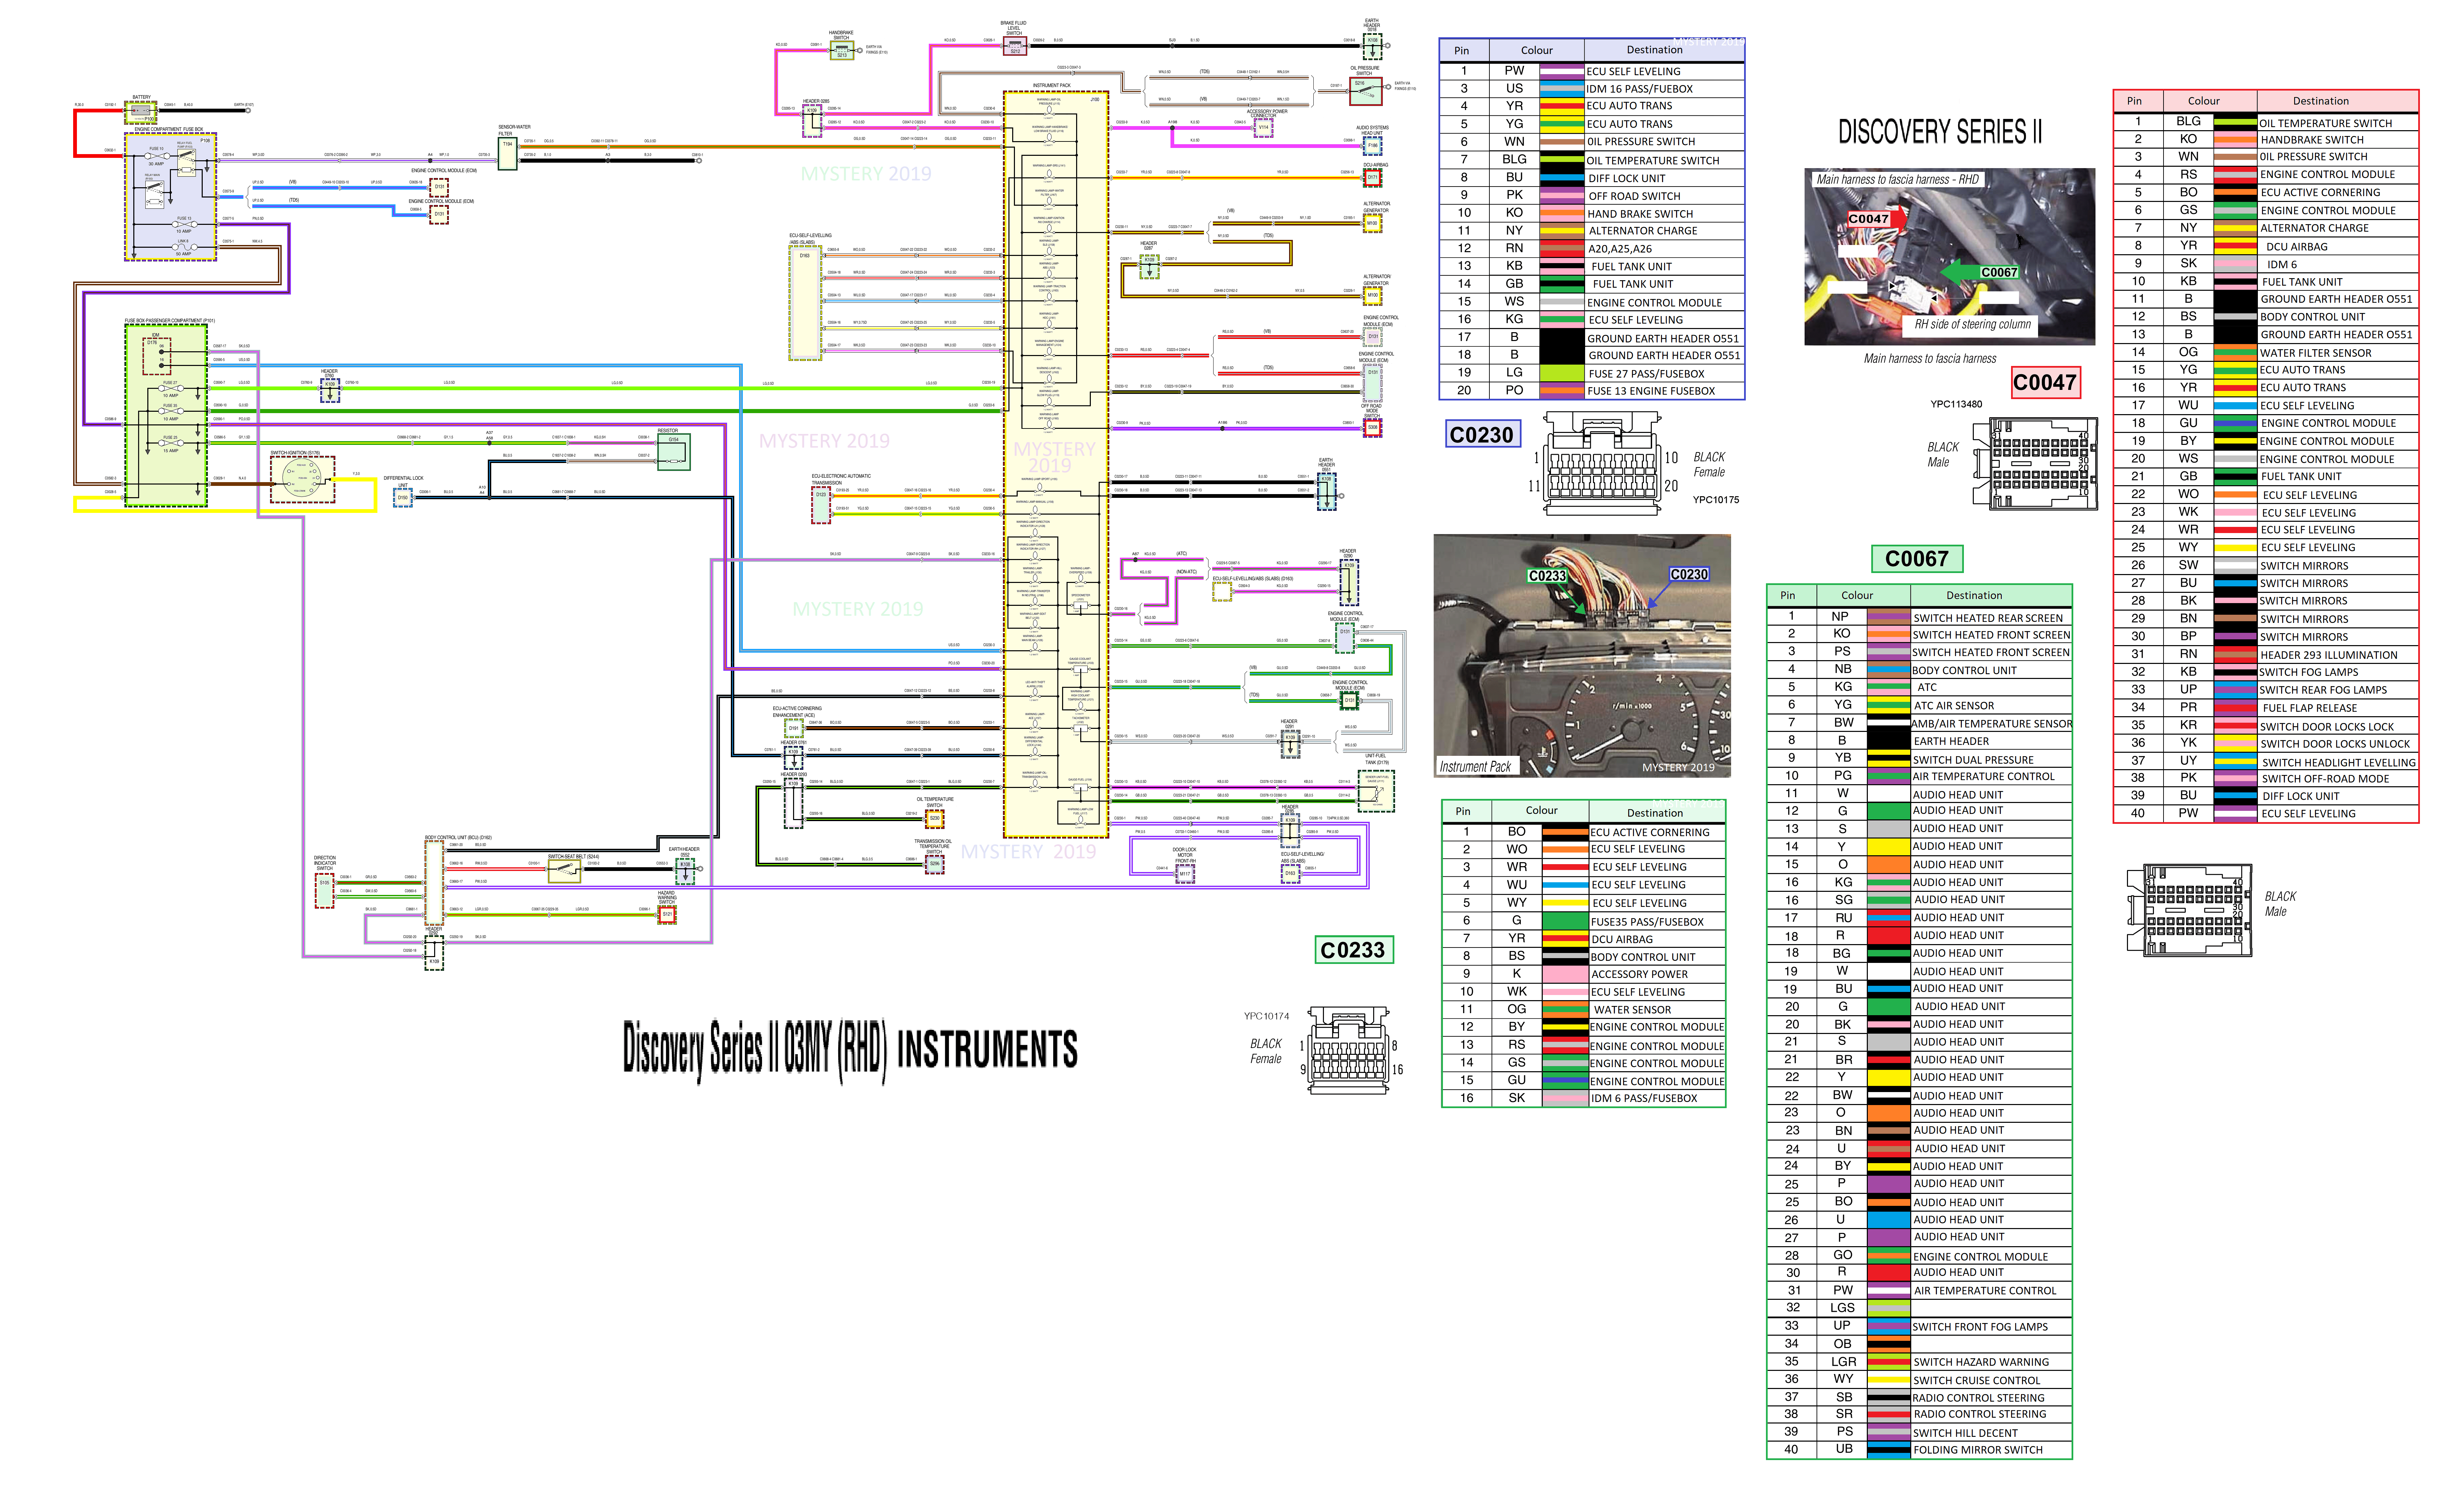The width and height of the screenshot is (2464, 1498).
Task: Click the Switch-Seat Belt S244 symbol
Action: tap(564, 871)
